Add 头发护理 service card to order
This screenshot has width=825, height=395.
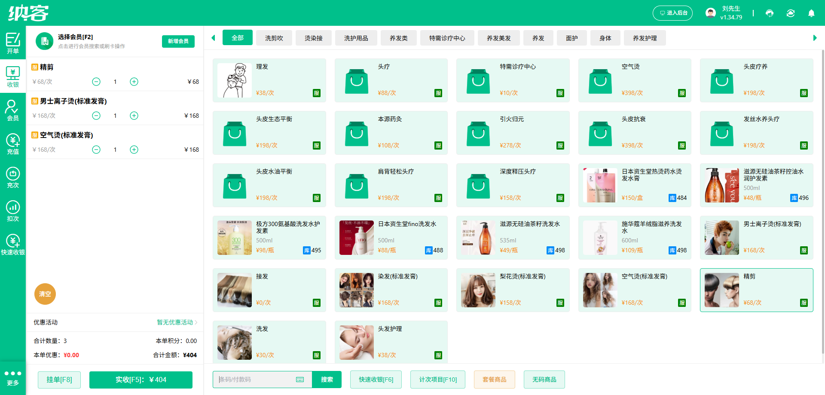tap(391, 342)
